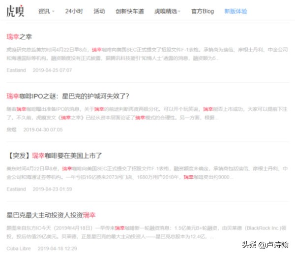Screen dimensions: 295x255
Task: Open the 官方Blog link
Action: pyautogui.click(x=203, y=11)
